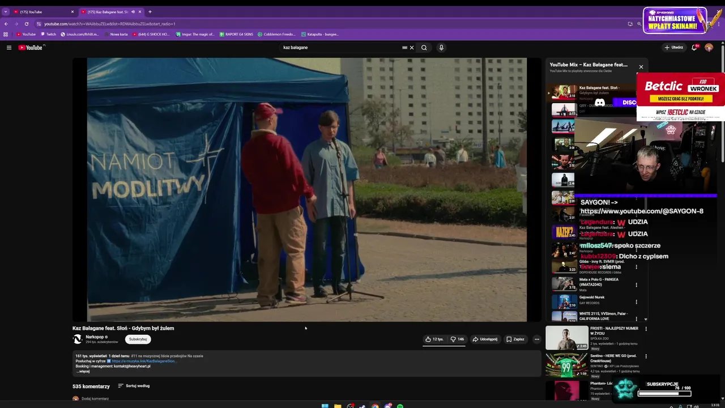
Task: Open more actions three-dot menu under video
Action: click(x=537, y=339)
